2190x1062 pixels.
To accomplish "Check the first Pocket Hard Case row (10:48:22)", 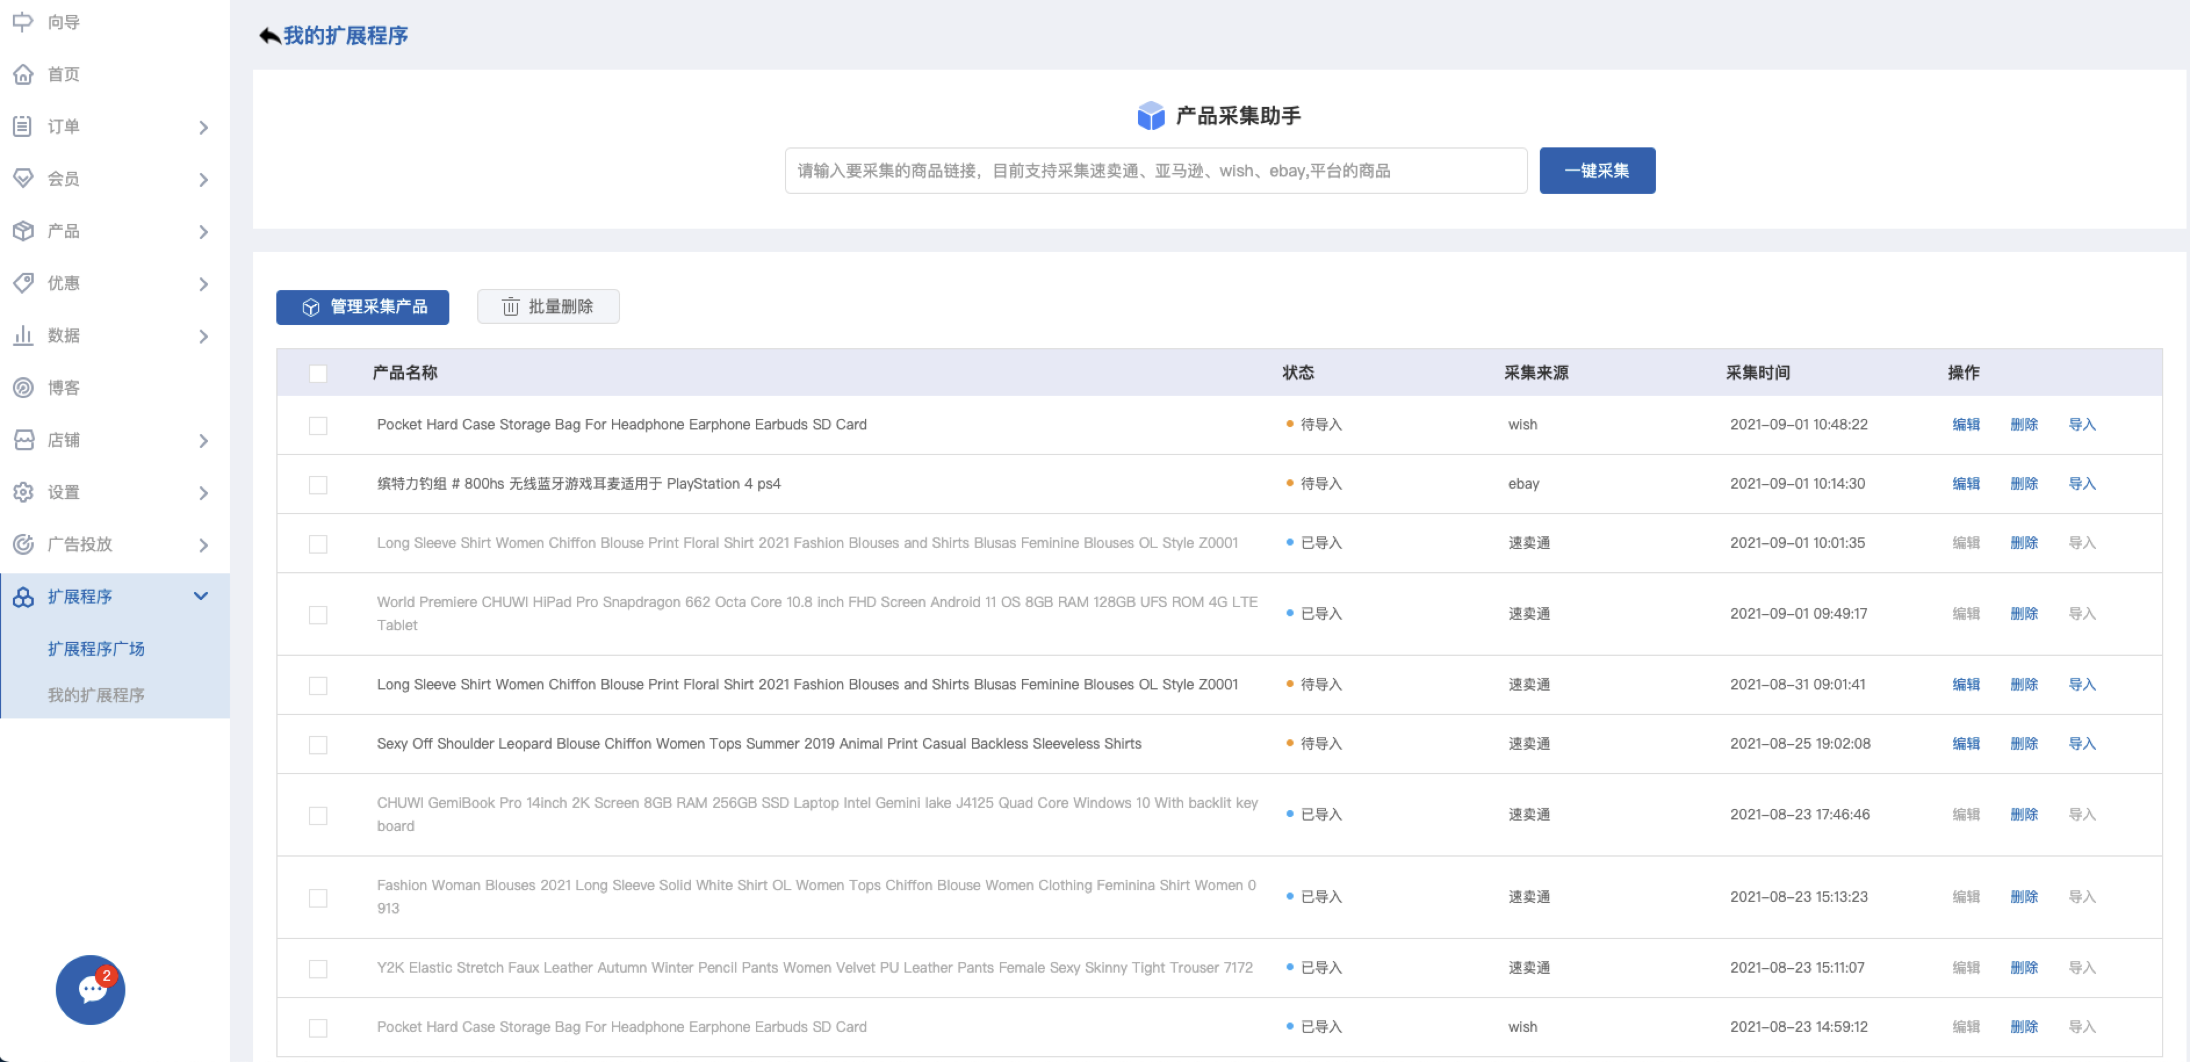I will [x=318, y=425].
